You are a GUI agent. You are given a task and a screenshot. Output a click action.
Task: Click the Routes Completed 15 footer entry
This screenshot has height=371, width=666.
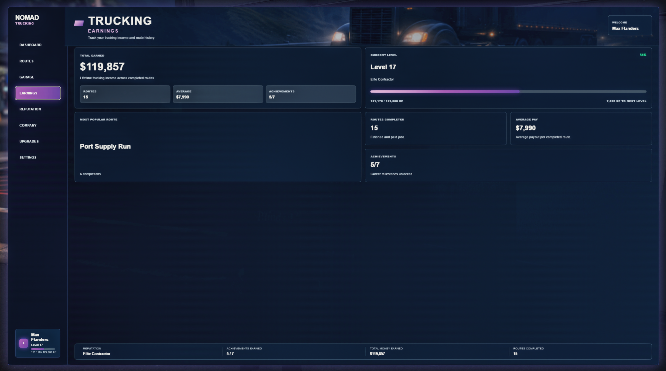528,351
